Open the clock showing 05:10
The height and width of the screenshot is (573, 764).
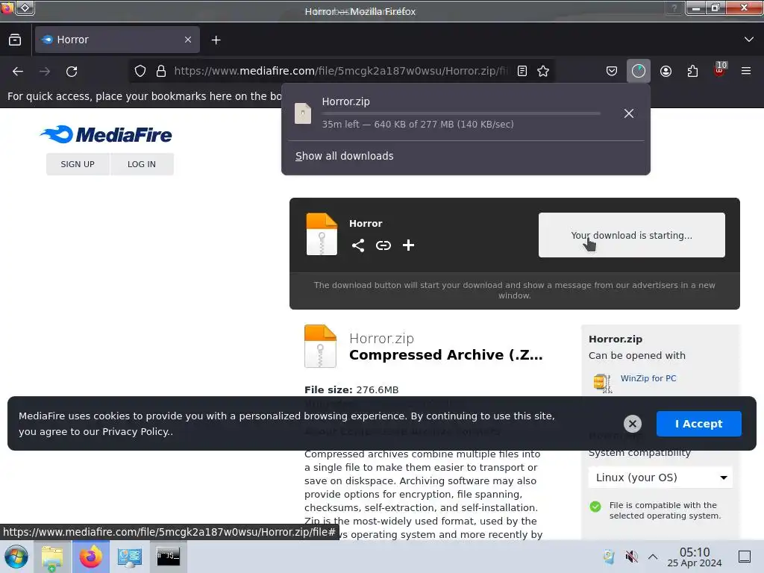(695, 557)
